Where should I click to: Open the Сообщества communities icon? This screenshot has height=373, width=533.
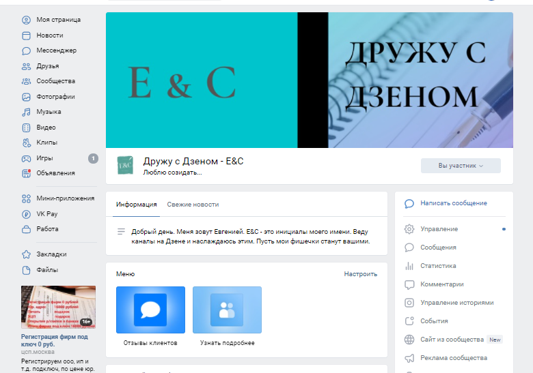pyautogui.click(x=26, y=81)
